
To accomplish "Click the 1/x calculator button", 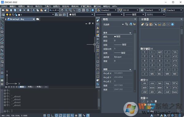I will (175, 52).
